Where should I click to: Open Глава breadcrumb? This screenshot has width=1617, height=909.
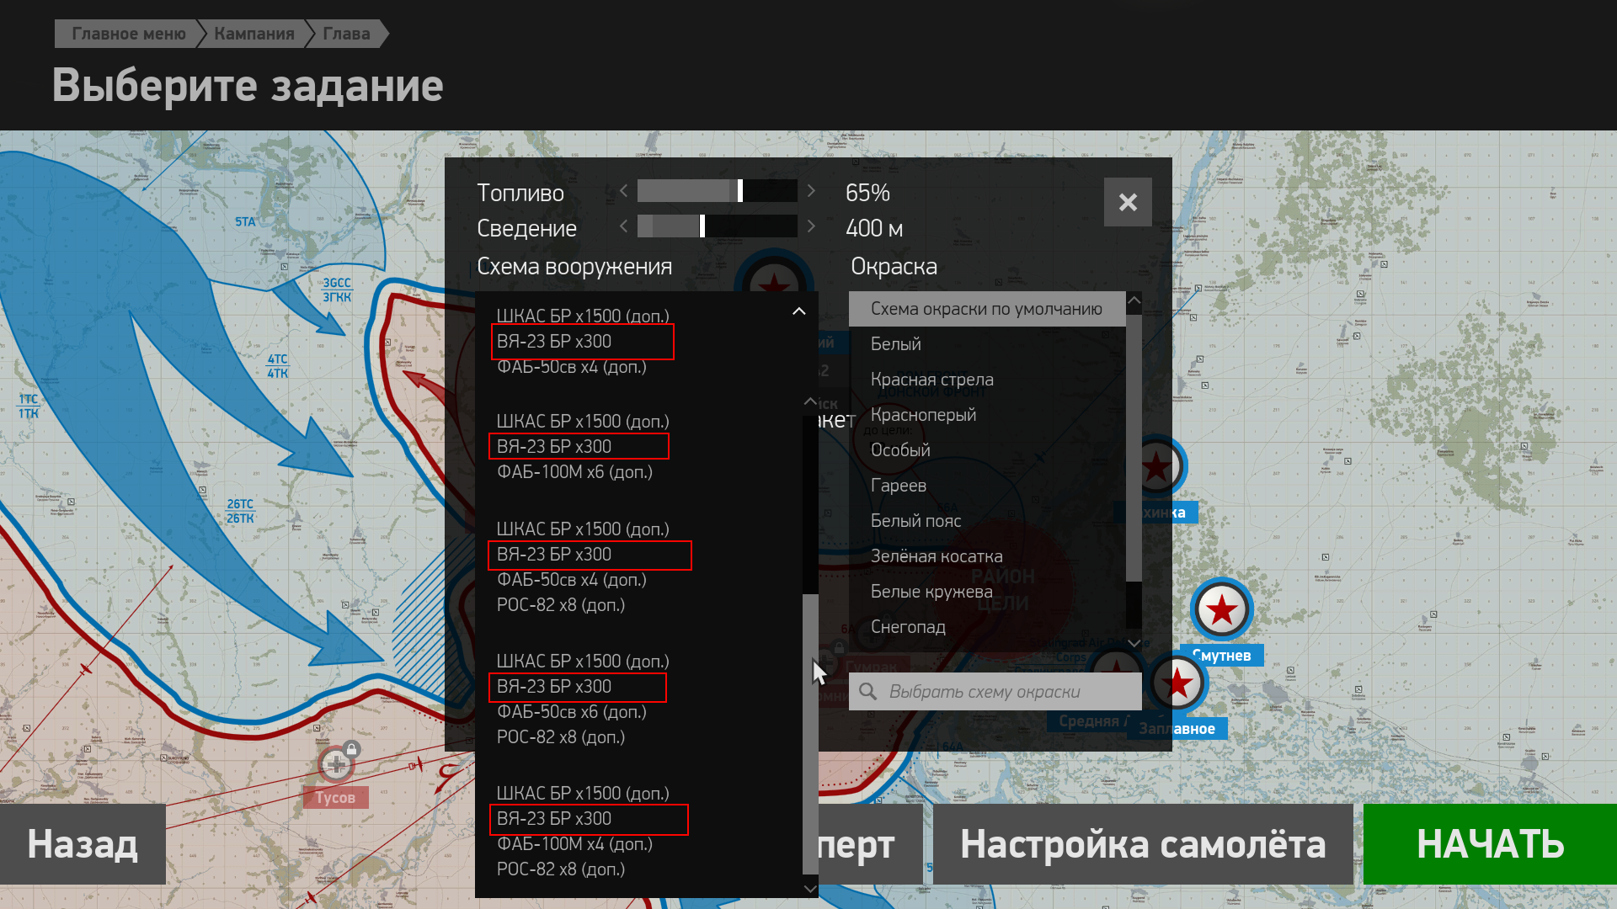tap(346, 34)
